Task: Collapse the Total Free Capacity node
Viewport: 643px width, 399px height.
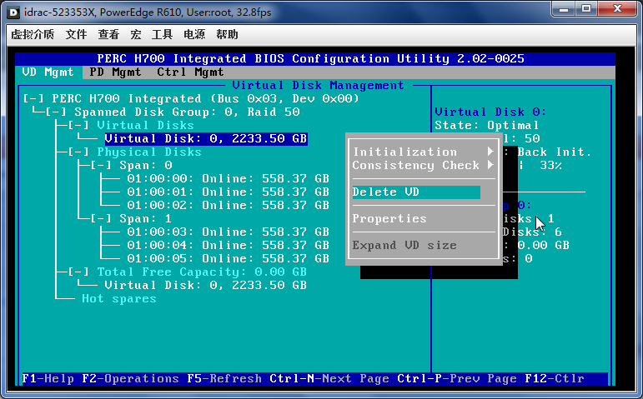Action: (x=78, y=272)
